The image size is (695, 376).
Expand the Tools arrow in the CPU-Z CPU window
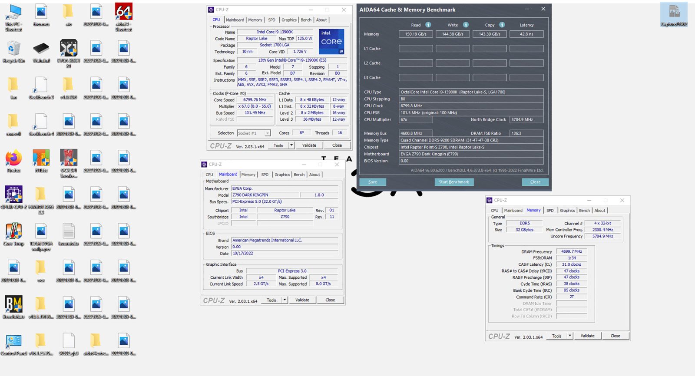pyautogui.click(x=291, y=145)
